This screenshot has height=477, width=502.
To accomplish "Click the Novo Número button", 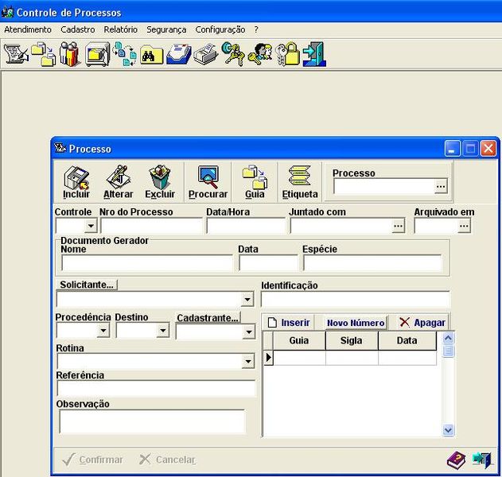I will (x=356, y=323).
